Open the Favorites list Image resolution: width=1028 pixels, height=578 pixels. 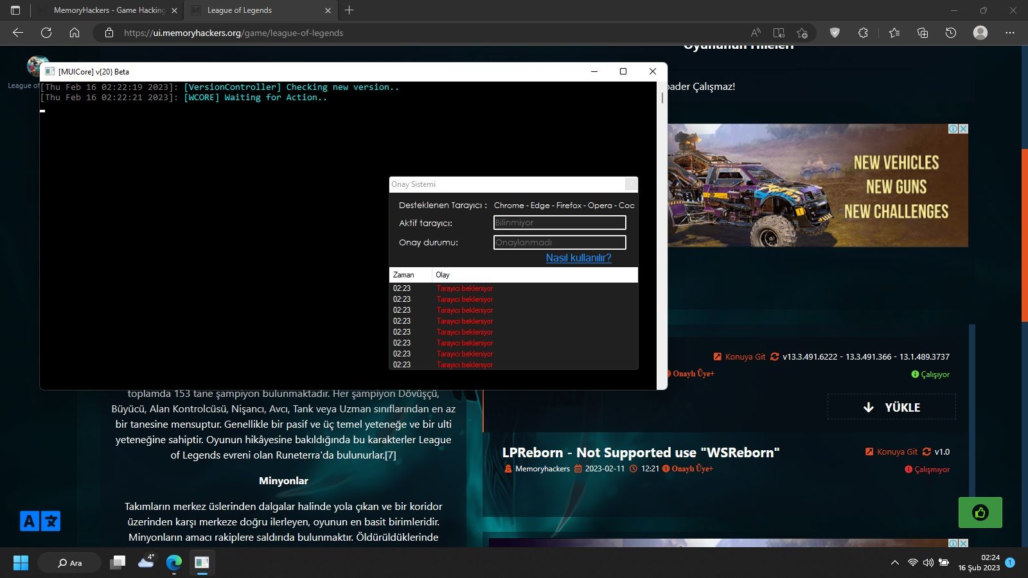[x=894, y=33]
